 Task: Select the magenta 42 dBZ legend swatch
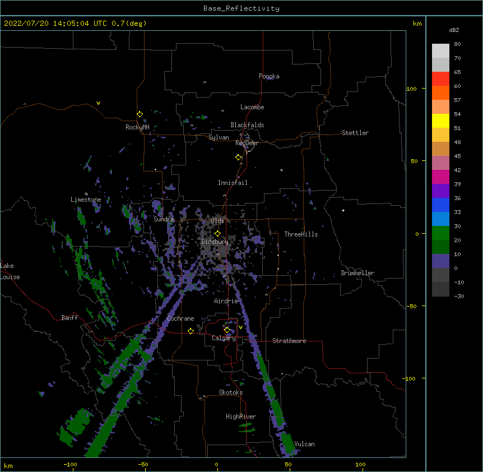[x=440, y=177]
